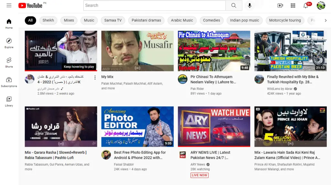
Task: Start voice search with the microphone
Action: click(x=250, y=5)
